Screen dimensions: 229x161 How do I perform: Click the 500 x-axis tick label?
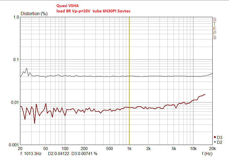(110, 149)
